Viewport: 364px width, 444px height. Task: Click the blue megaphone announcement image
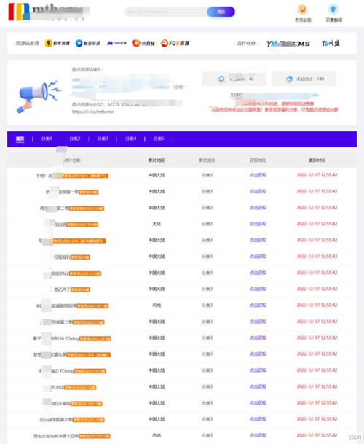click(x=39, y=96)
